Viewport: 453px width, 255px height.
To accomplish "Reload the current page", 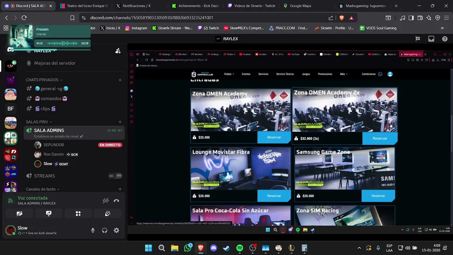I will [x=24, y=18].
